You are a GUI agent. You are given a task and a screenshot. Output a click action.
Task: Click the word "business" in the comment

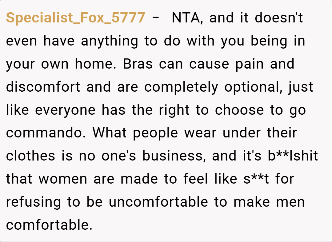pos(174,156)
